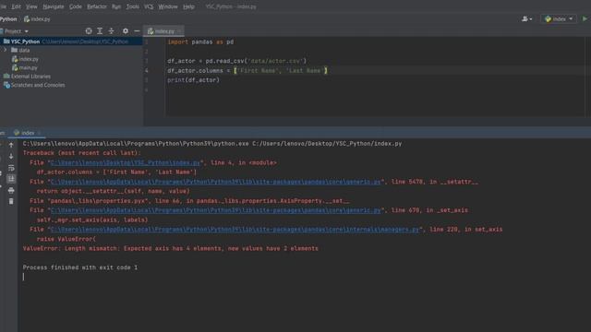Open the VCS menu
591x332 pixels.
(x=149, y=6)
